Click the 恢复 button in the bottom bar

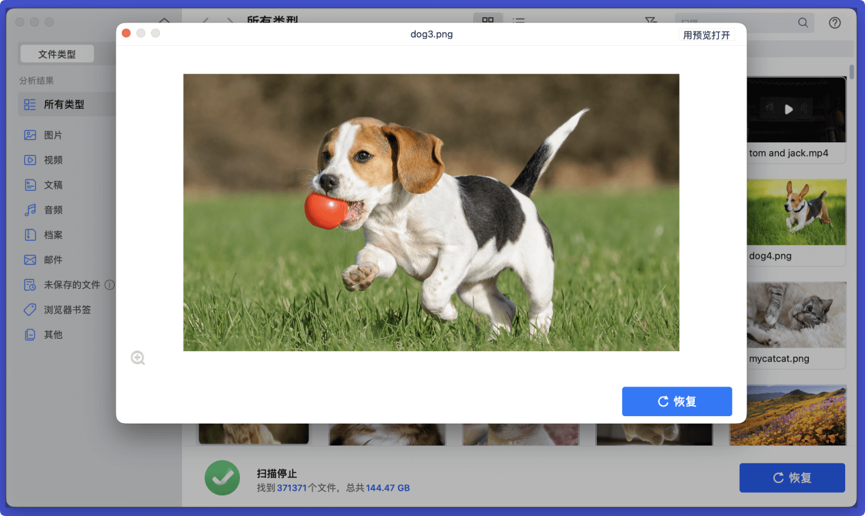click(792, 478)
